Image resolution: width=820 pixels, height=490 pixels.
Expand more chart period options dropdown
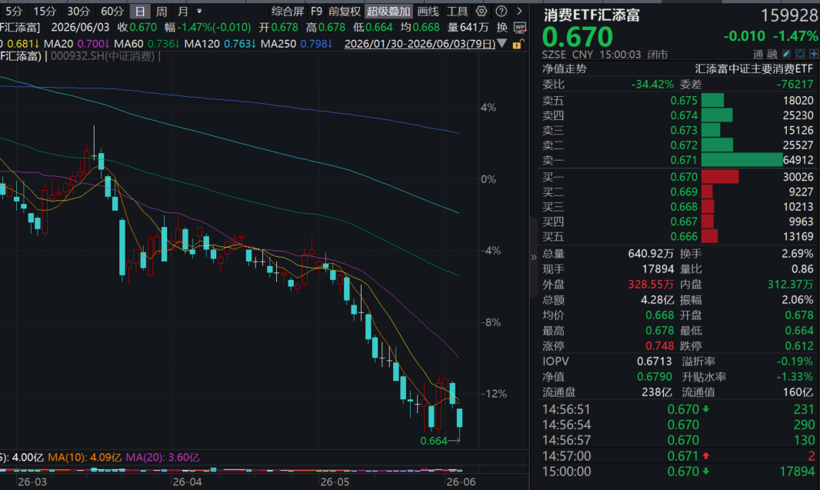199,11
